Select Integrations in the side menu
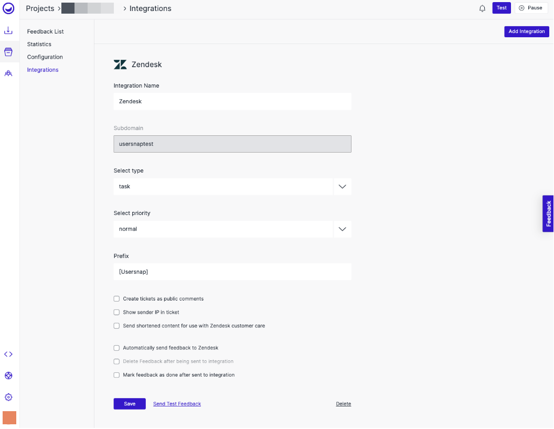 tap(42, 70)
